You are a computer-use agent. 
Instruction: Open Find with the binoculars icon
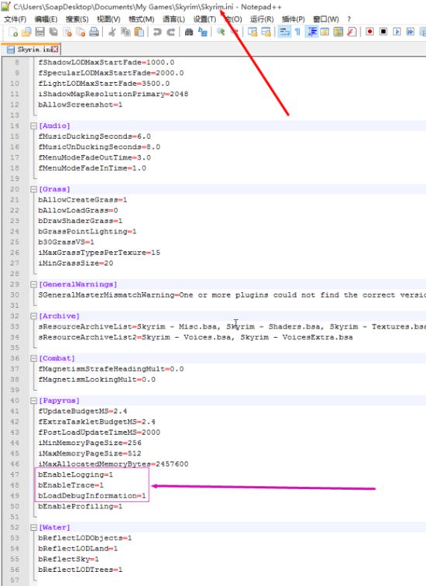pyautogui.click(x=189, y=32)
